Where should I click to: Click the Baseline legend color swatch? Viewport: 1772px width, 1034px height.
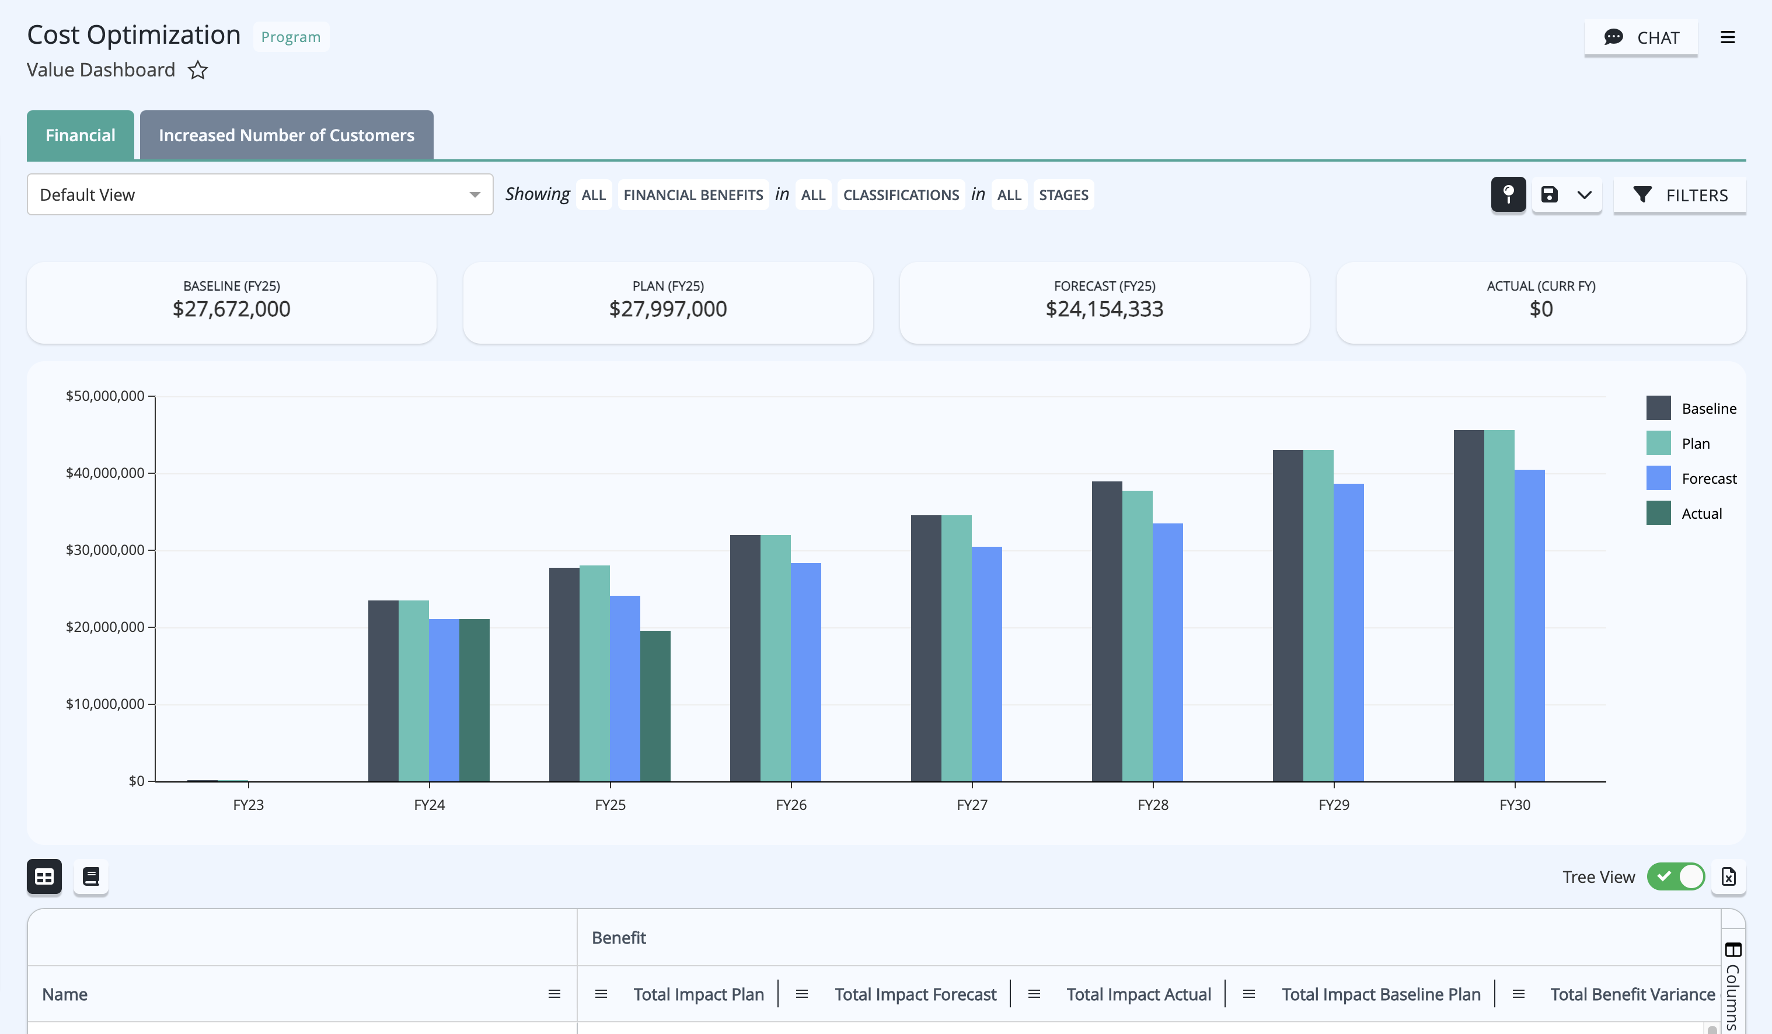(1658, 408)
